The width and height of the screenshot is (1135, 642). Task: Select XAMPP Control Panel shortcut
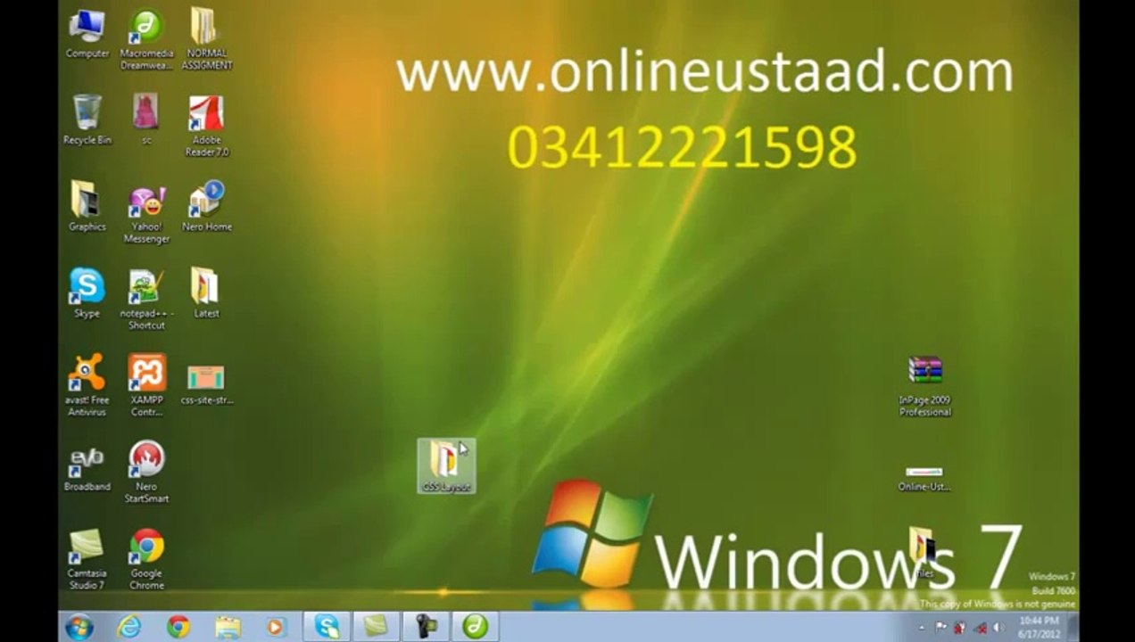[146, 385]
